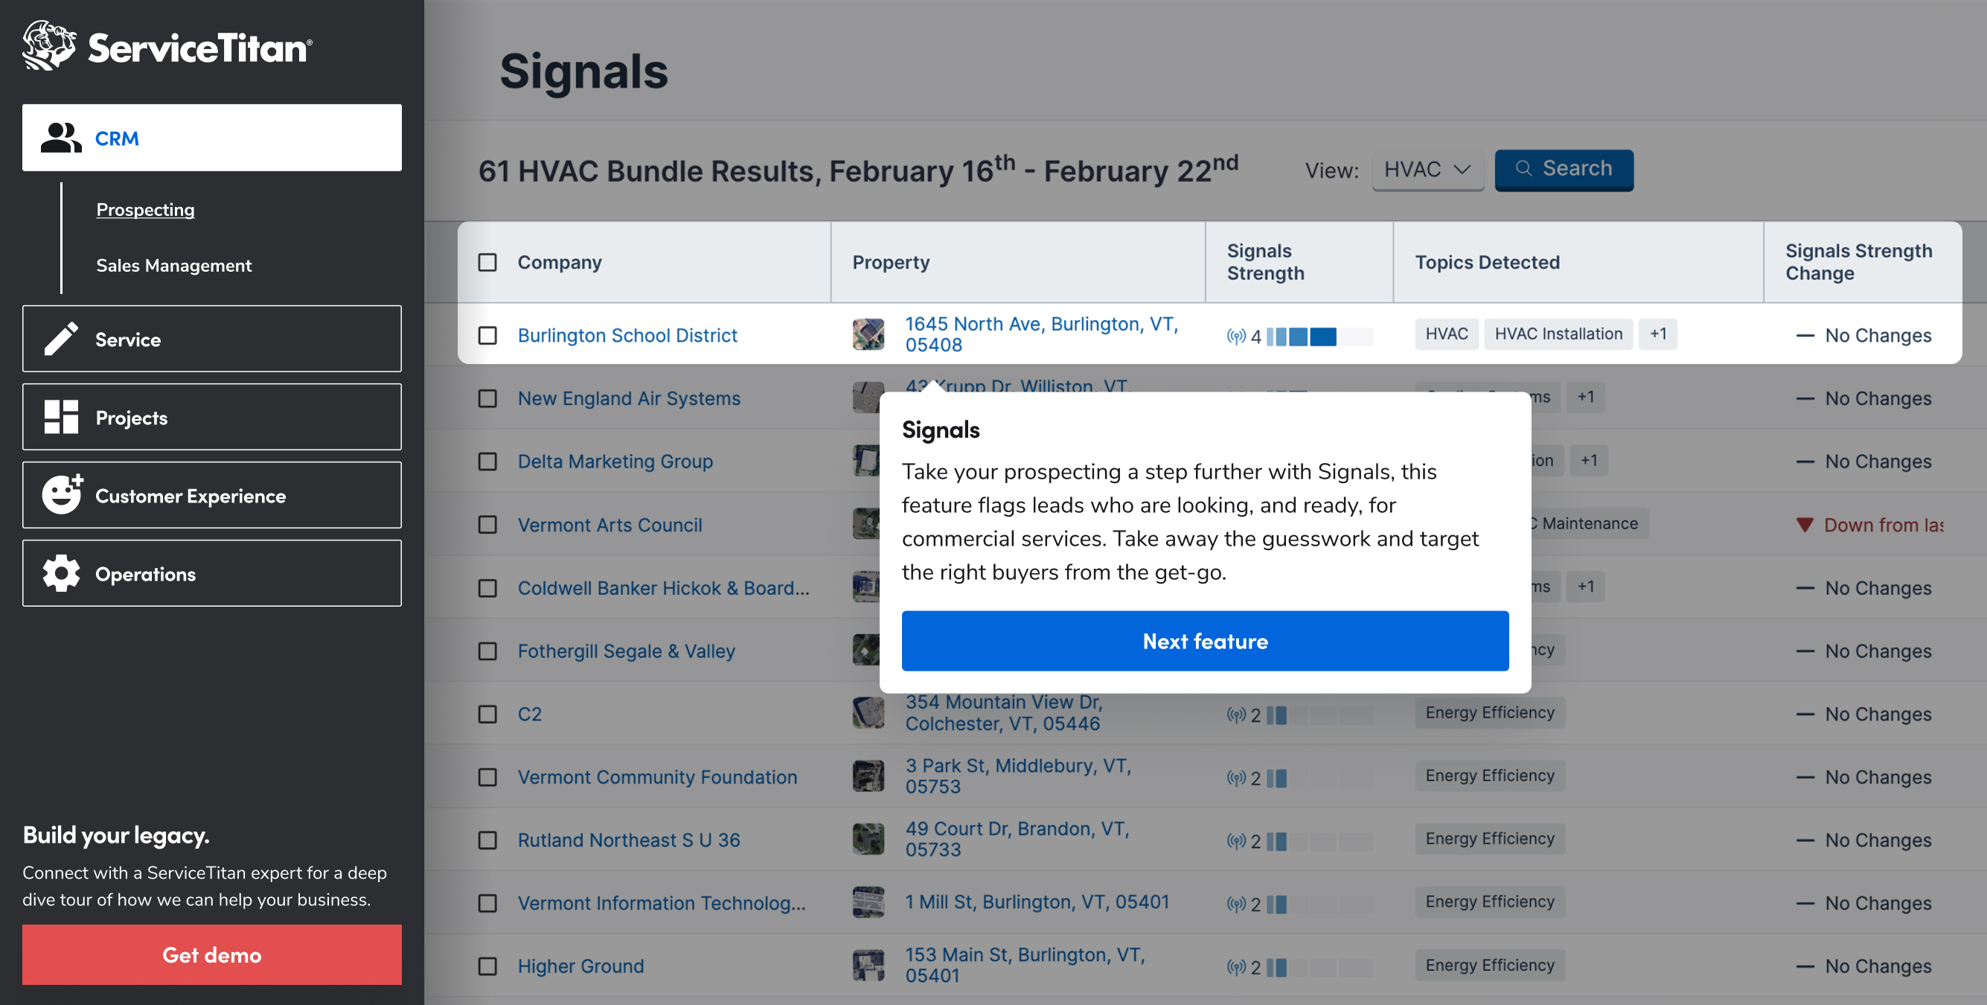Open Prospecting in the CRM submenu
Image resolution: width=1987 pixels, height=1005 pixels.
click(x=145, y=210)
